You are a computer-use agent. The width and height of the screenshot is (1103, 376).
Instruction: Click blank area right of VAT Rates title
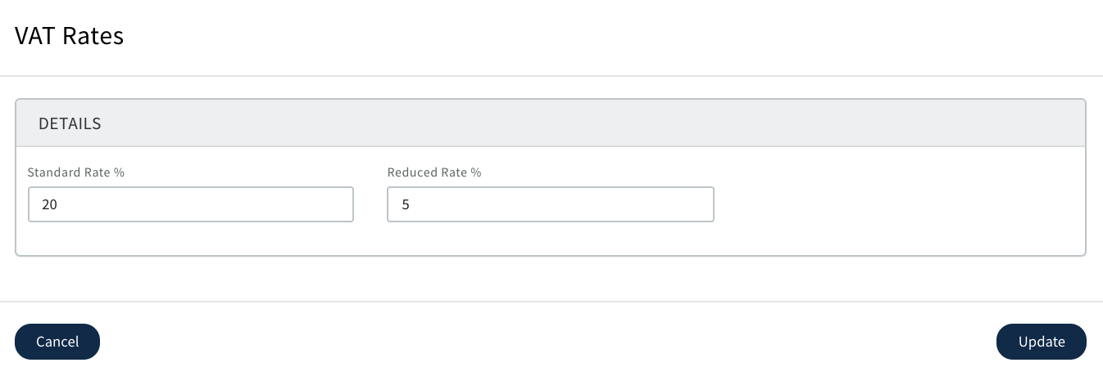click(x=574, y=36)
